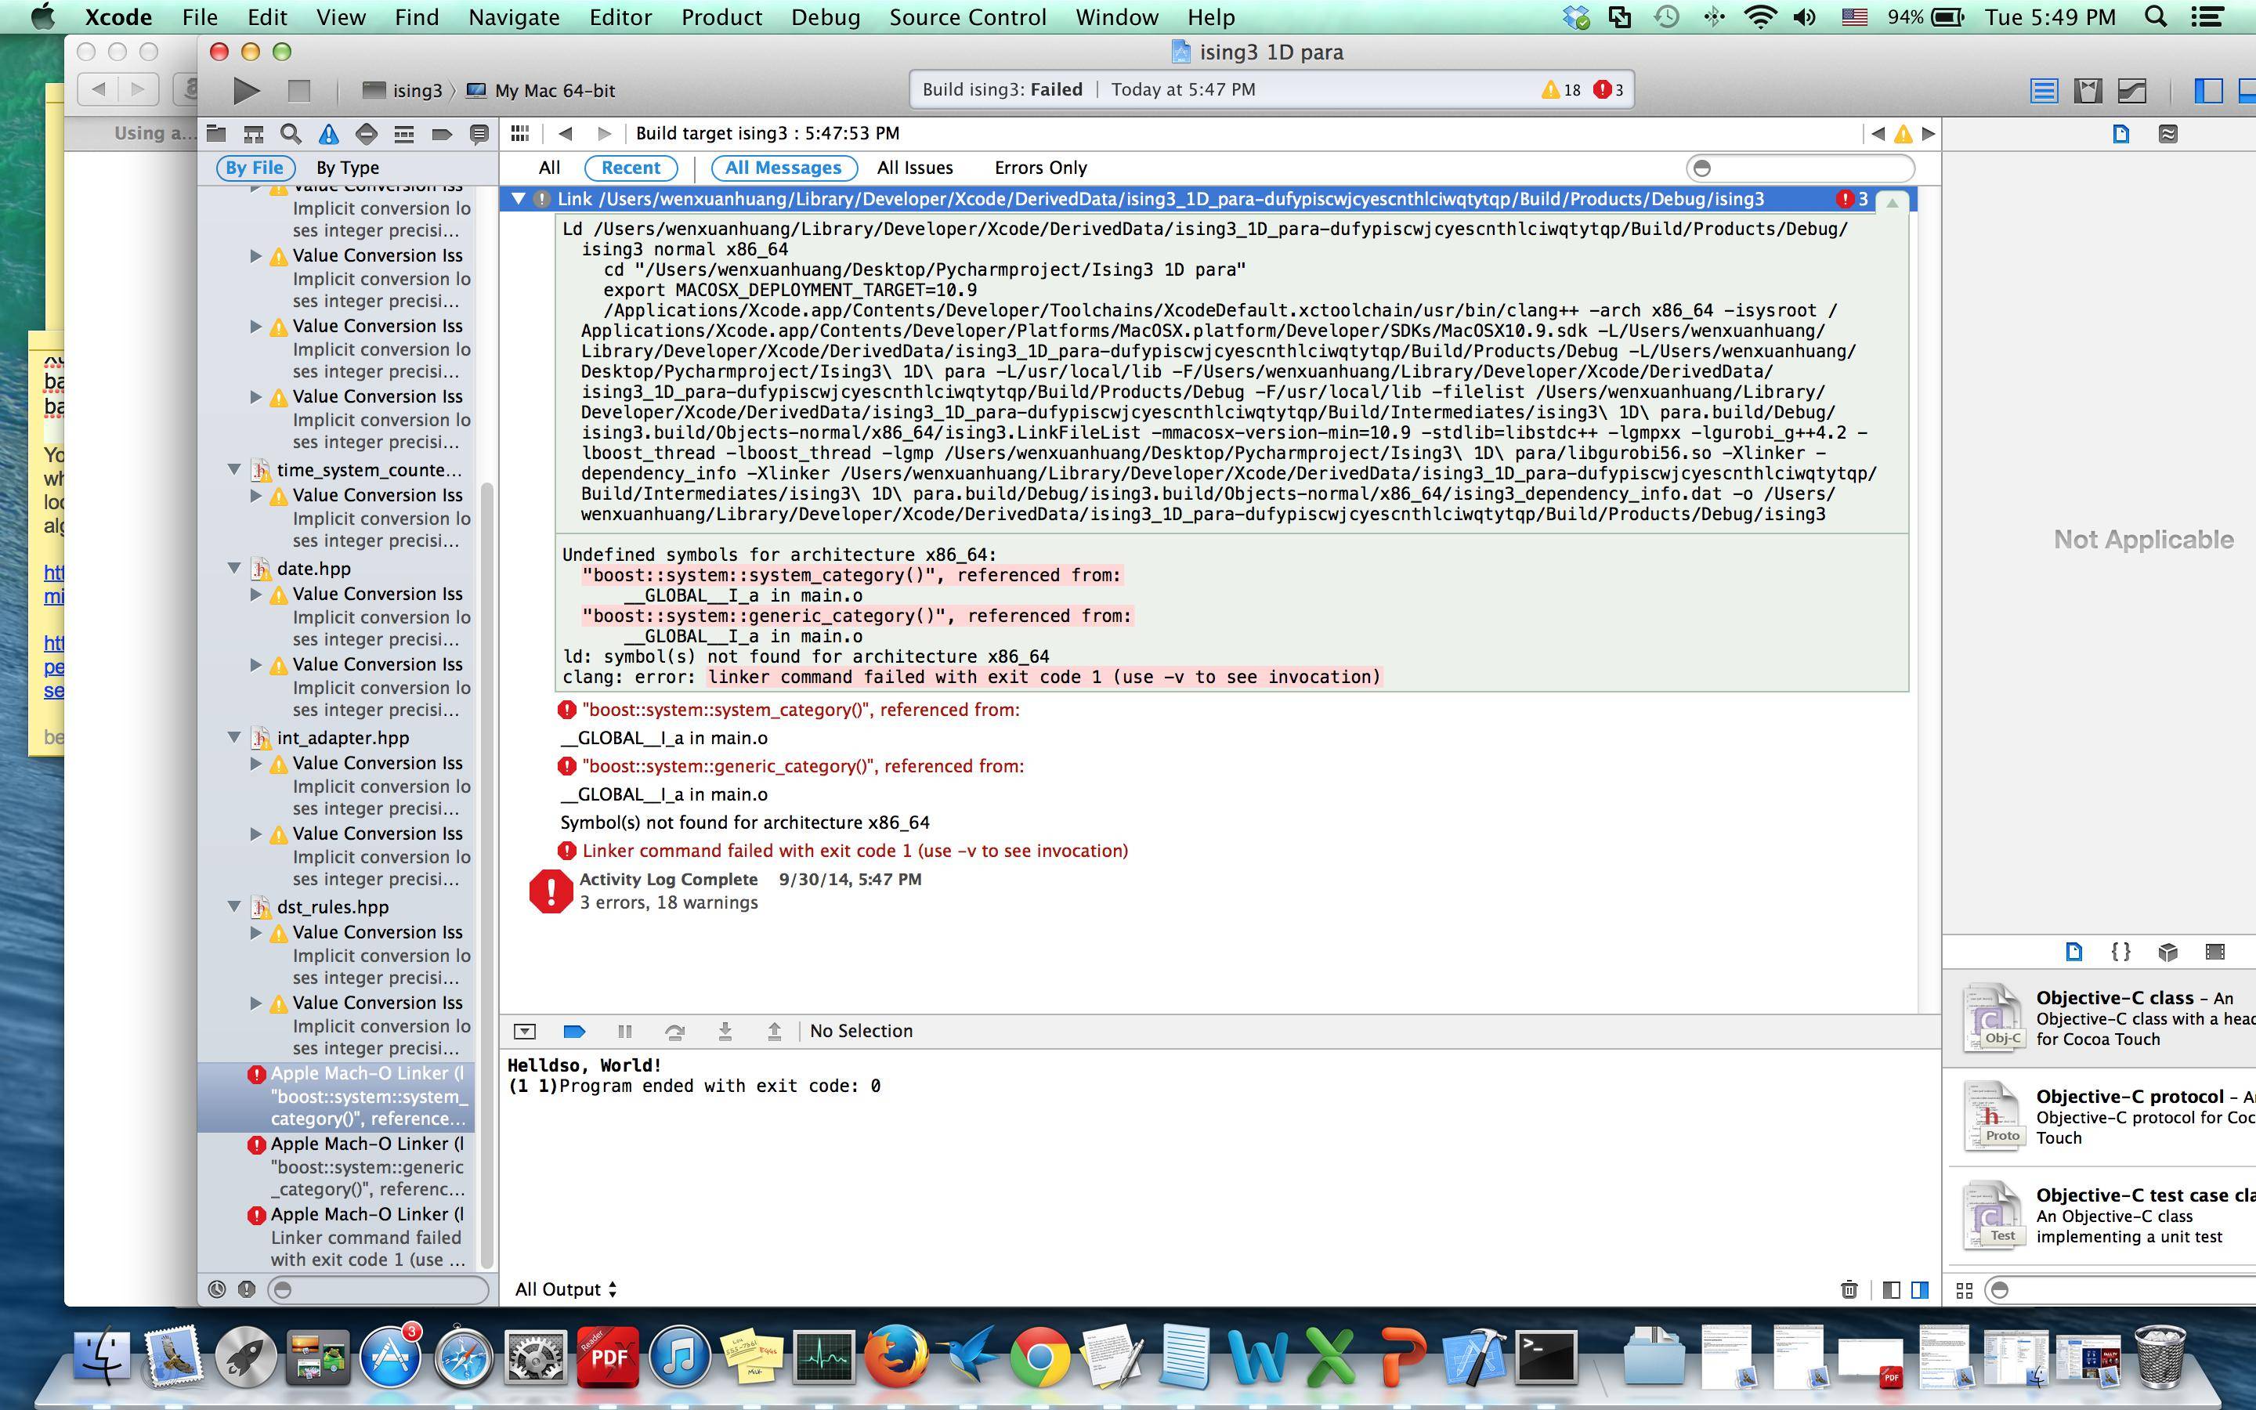Run the project with the play button
The width and height of the screenshot is (2256, 1410).
tap(246, 90)
